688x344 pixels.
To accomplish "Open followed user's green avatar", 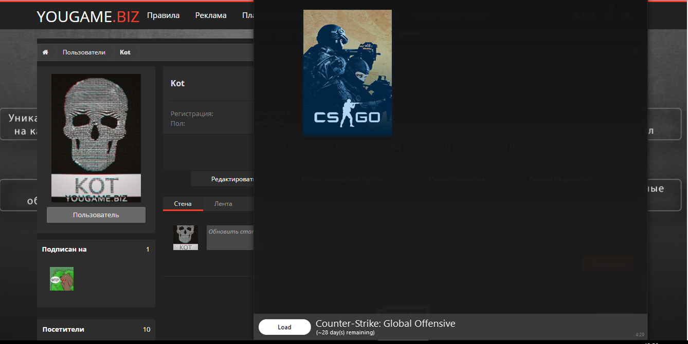I will [62, 279].
